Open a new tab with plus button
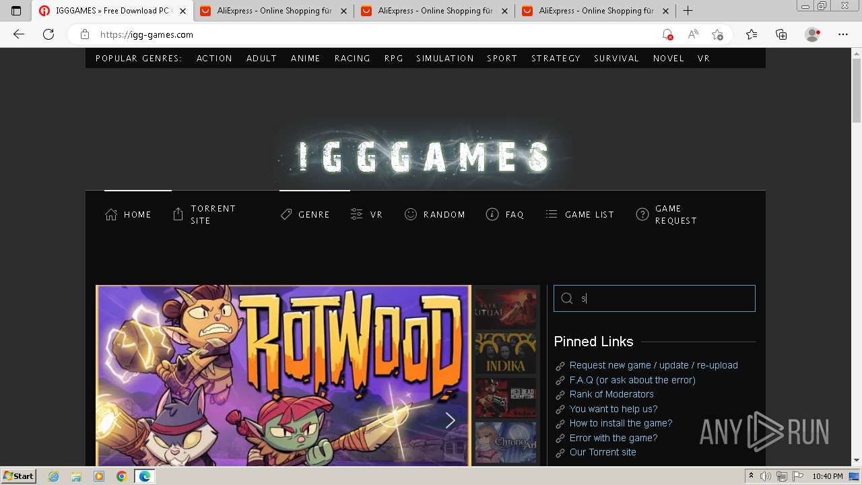Image resolution: width=862 pixels, height=485 pixels. [x=688, y=11]
